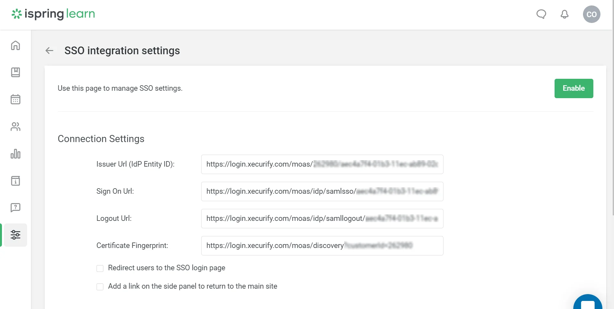Click the 'Issuer Url (IdP Entity ID):' label
The width and height of the screenshot is (614, 309).
pyautogui.click(x=135, y=164)
